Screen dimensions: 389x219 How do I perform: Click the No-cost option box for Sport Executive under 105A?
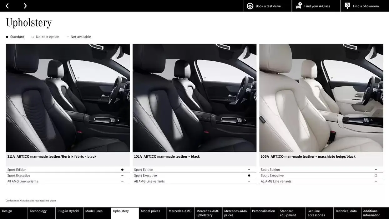click(x=375, y=175)
